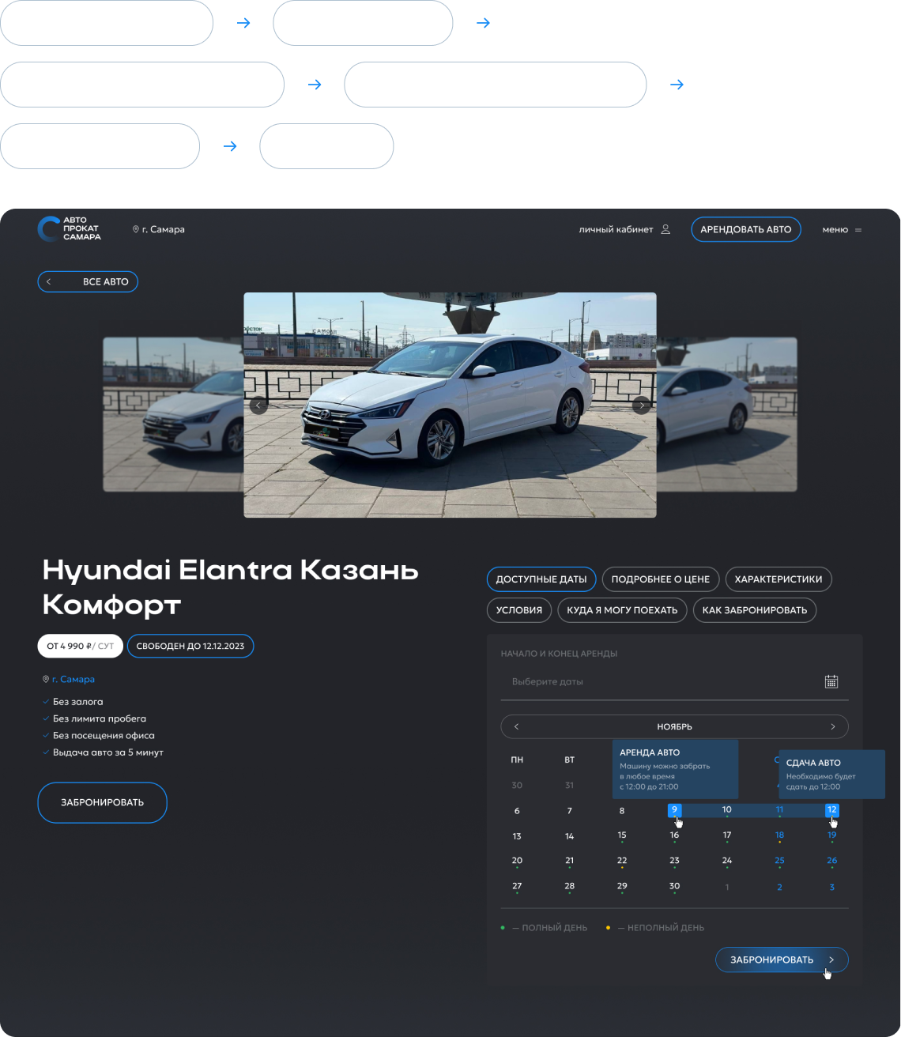Select day 28 in the calendar
Image resolution: width=901 pixels, height=1037 pixels.
click(x=569, y=887)
